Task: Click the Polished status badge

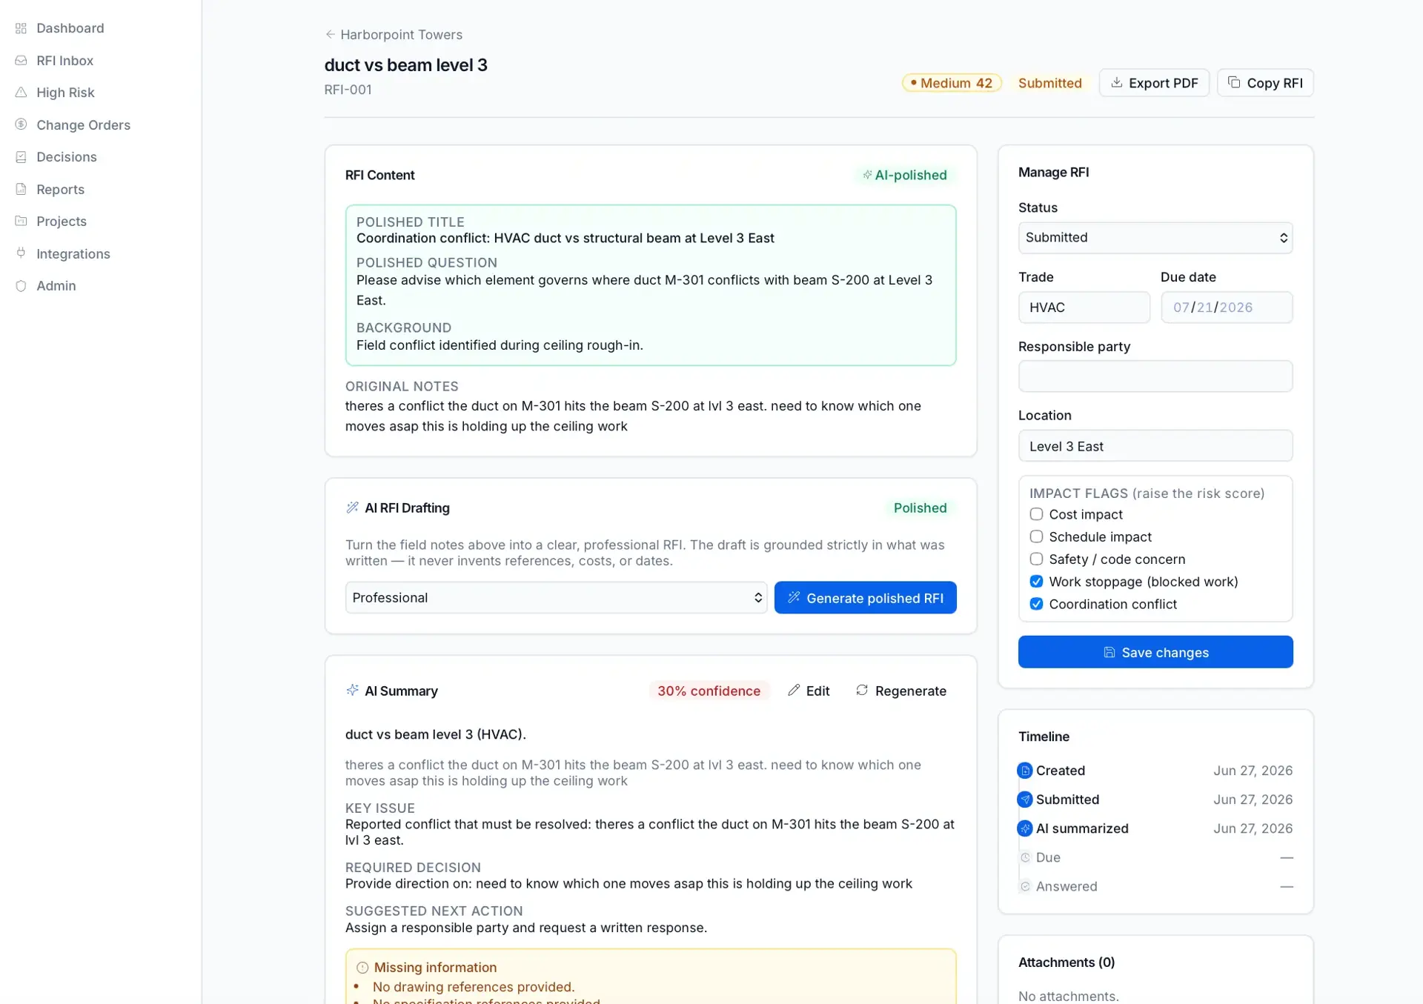Action: [x=920, y=508]
